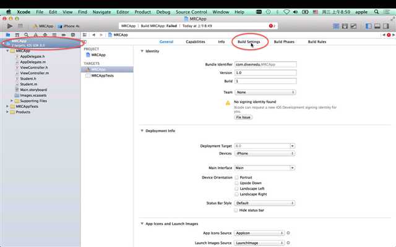Viewport: 396px width, 247px height.
Task: Enable Upside Down orientation
Action: (236, 183)
